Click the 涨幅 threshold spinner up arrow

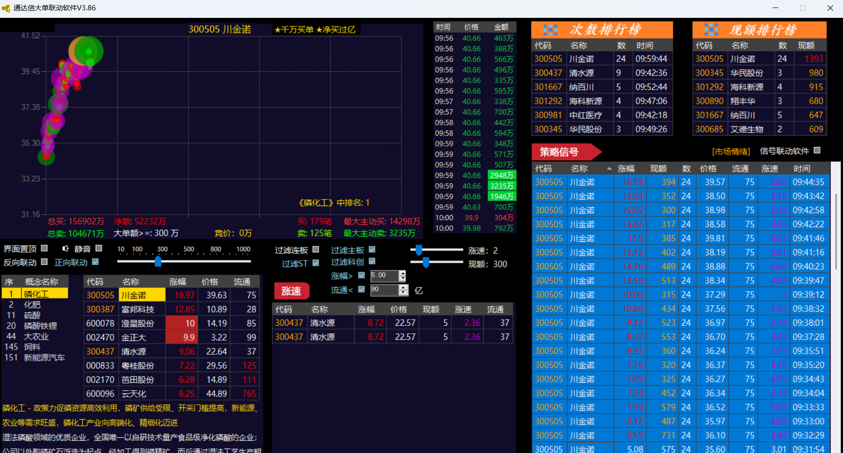coord(402,273)
